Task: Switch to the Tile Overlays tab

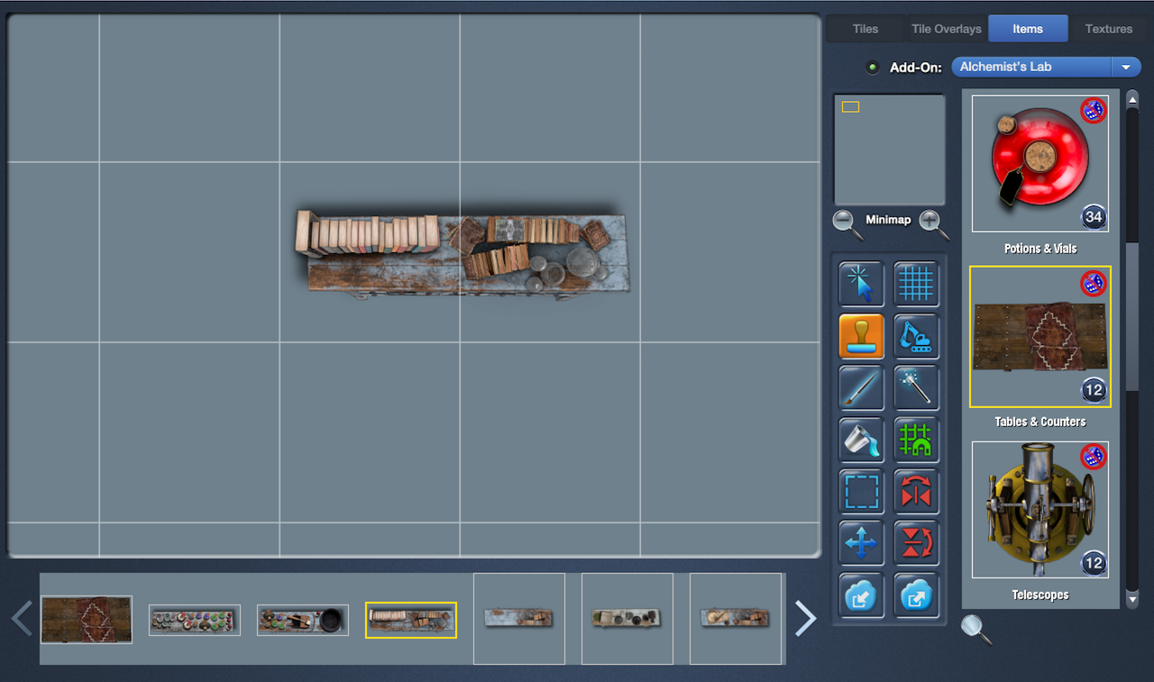Action: click(x=947, y=29)
